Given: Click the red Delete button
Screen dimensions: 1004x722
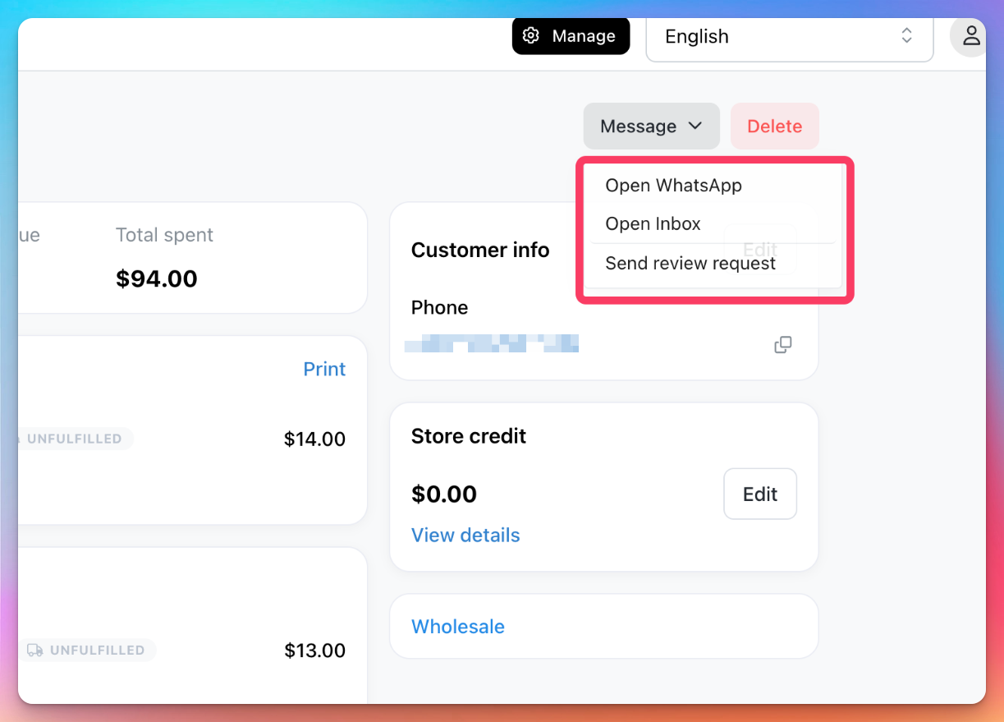Looking at the screenshot, I should click(x=774, y=126).
